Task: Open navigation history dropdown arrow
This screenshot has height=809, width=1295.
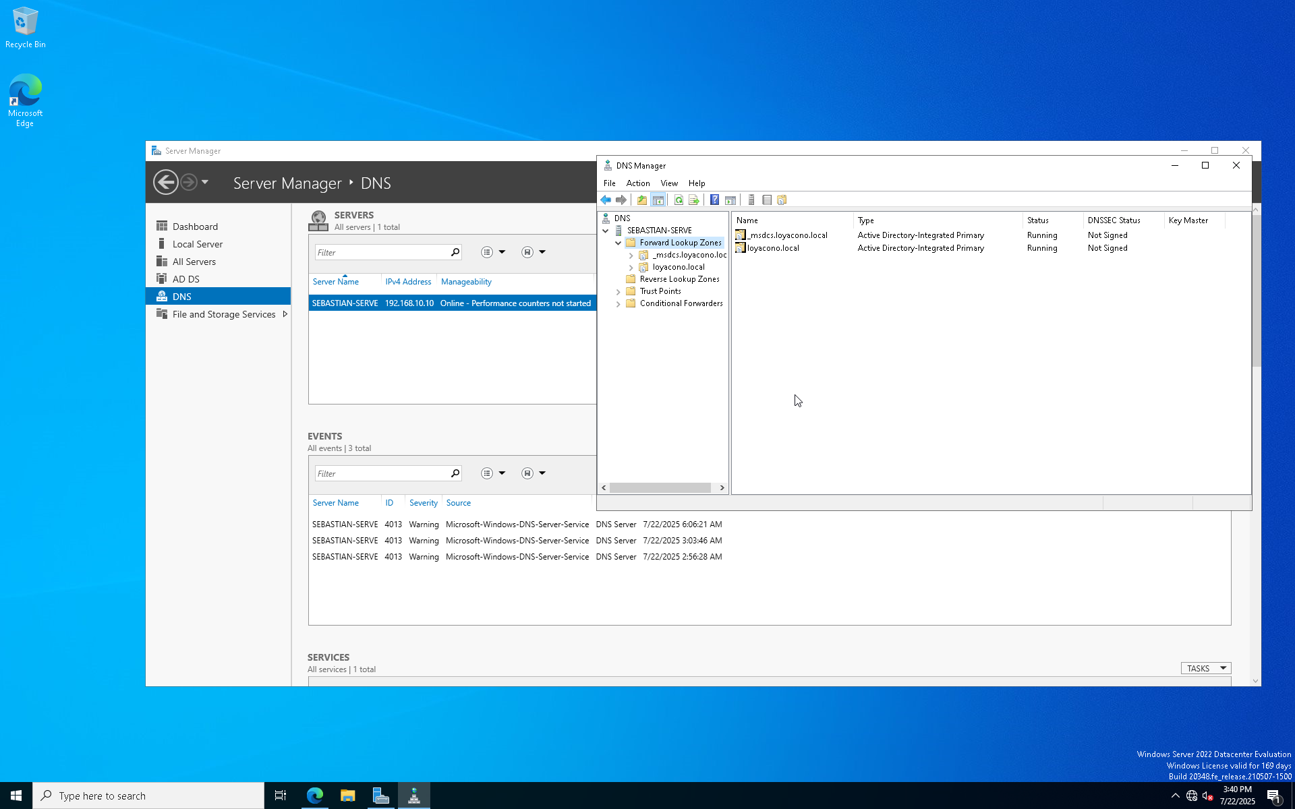Action: [x=205, y=182]
